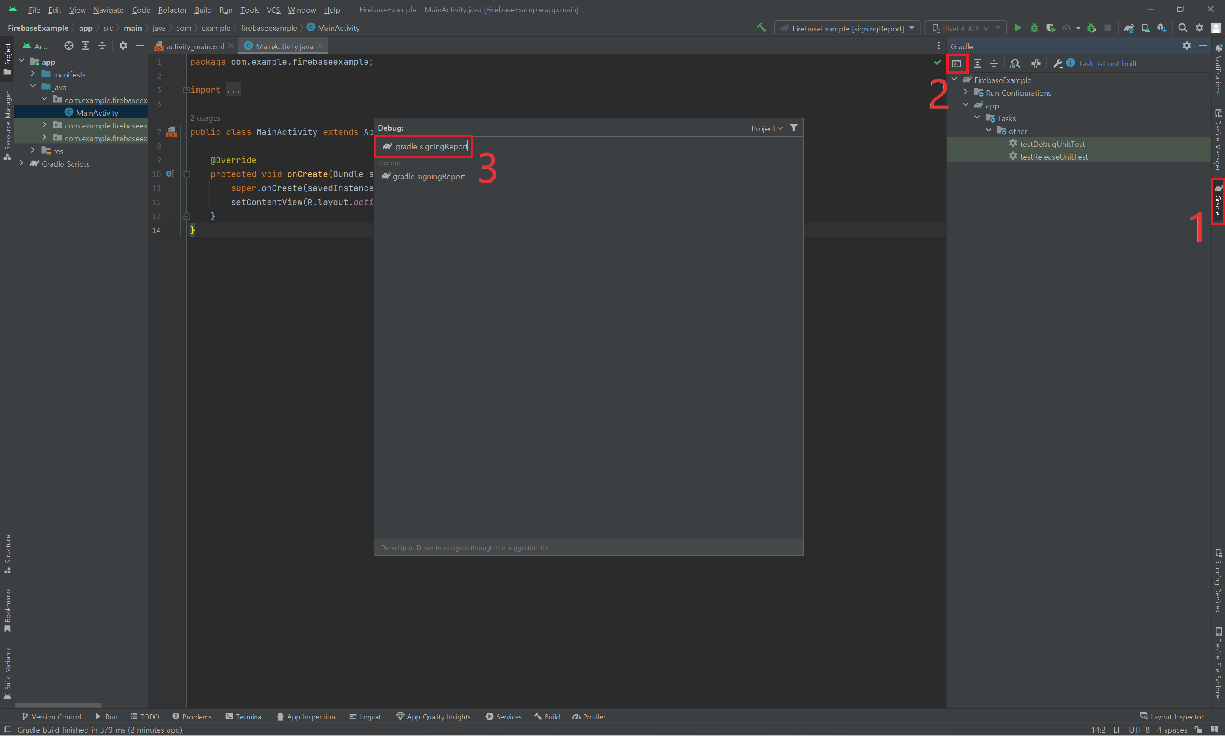Open the Gradle panel options gear

[x=1186, y=46]
